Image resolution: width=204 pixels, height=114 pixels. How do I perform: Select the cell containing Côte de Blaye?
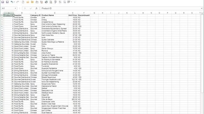55,99
